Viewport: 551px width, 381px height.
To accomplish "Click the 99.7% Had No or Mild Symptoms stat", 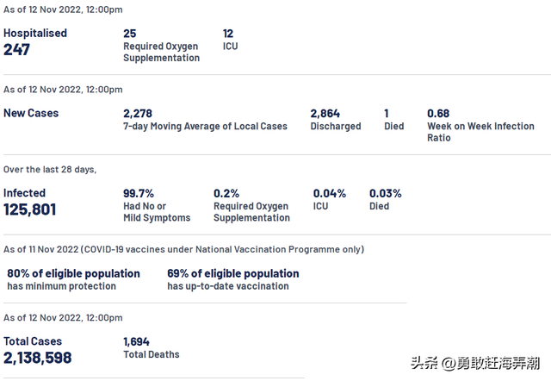I will point(139,193).
